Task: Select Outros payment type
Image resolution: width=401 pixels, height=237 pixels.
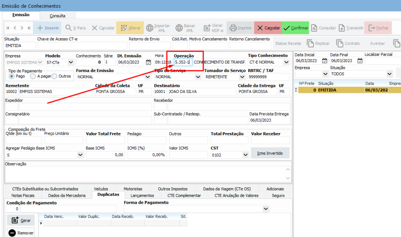Action: 54,76
